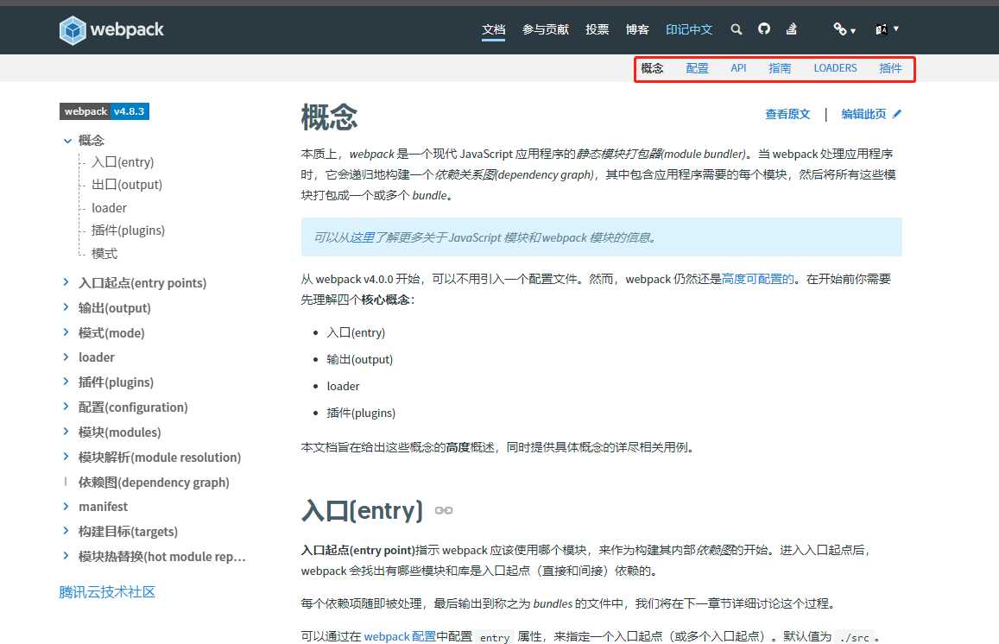This screenshot has width=999, height=644.
Task: Open the 入口起点(entry points) sidebar page
Action: click(142, 283)
